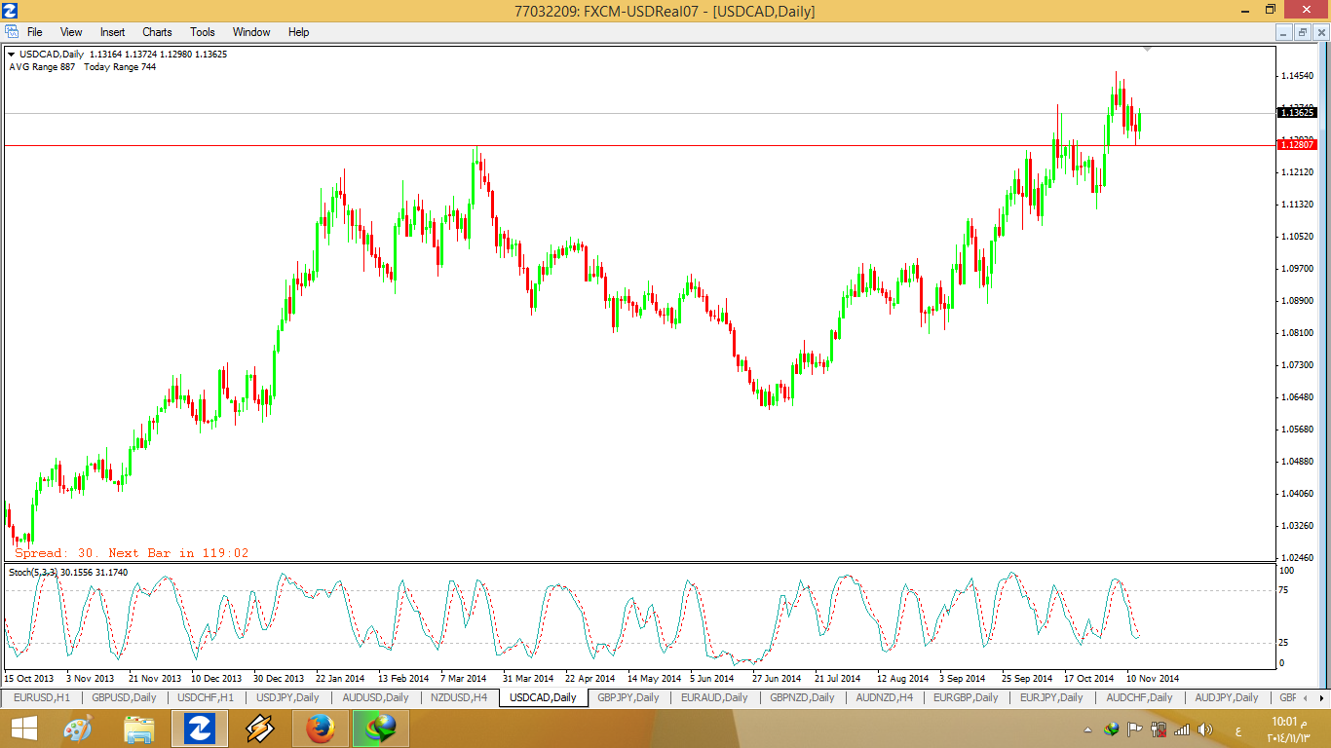Minimize the inner chart window

coord(1285,32)
